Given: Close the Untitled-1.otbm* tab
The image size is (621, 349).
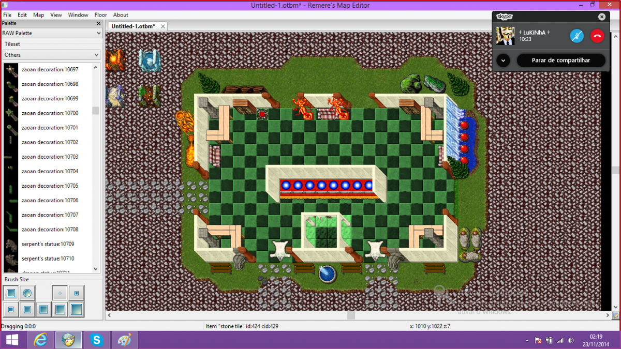Looking at the screenshot, I should pos(163,26).
